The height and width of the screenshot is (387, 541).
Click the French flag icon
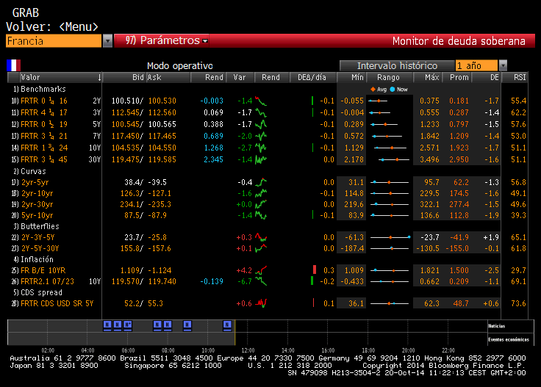click(x=14, y=65)
